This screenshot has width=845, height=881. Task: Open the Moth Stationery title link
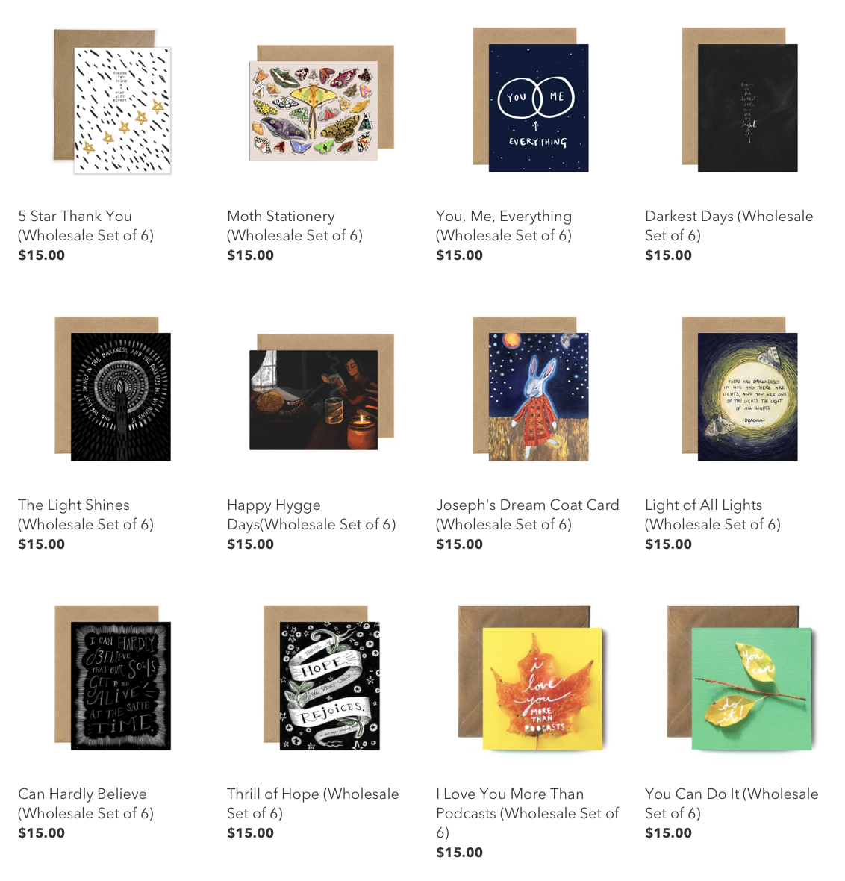[295, 225]
